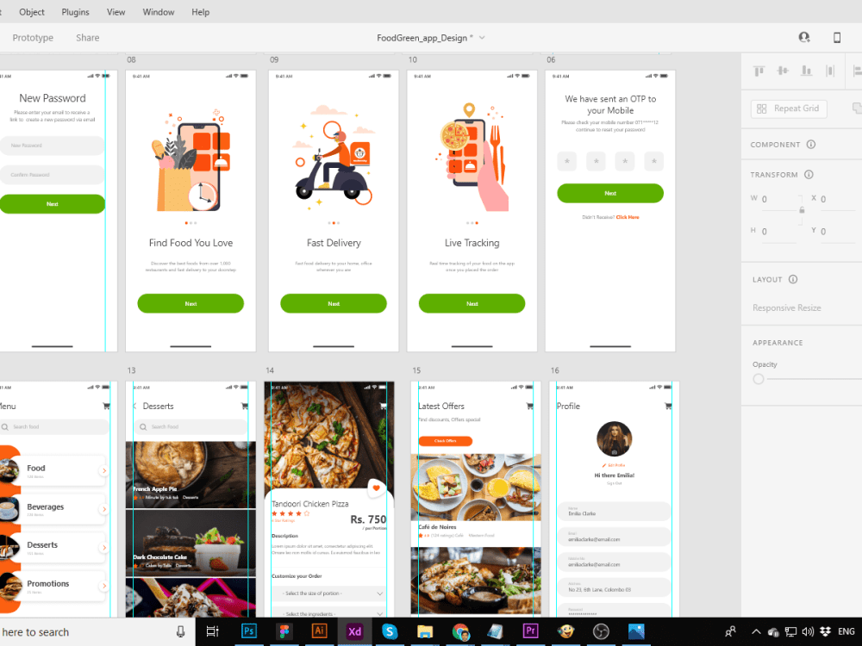Click the width W value field
The height and width of the screenshot is (646, 862).
(778, 200)
